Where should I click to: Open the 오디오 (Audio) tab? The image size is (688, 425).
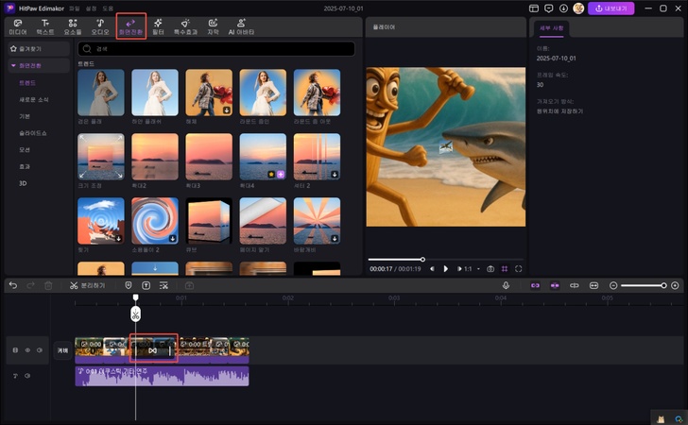[x=100, y=27]
